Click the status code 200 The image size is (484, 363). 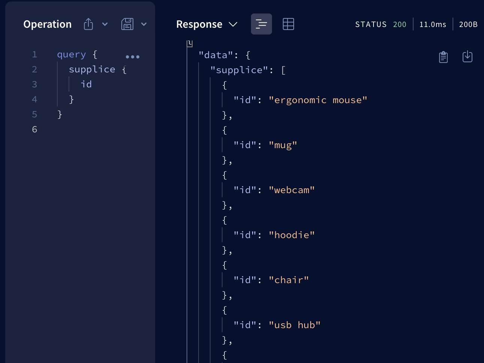click(400, 24)
